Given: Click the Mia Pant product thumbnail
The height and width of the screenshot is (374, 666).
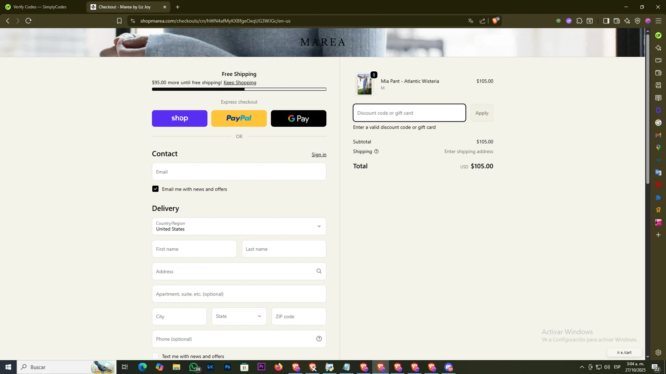Looking at the screenshot, I should [365, 84].
